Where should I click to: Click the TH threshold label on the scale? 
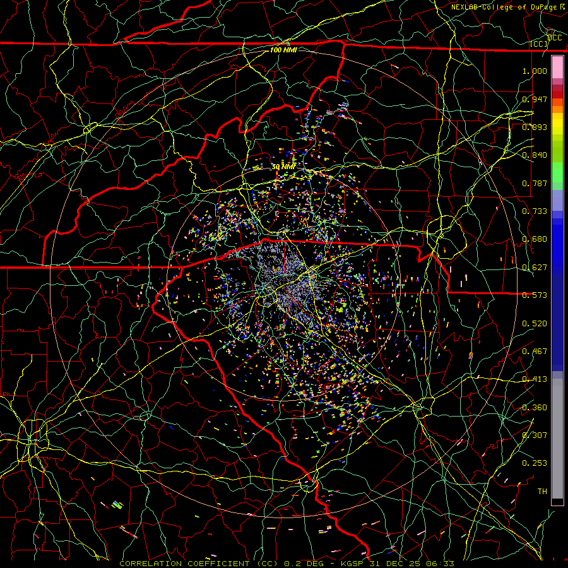[x=542, y=491]
